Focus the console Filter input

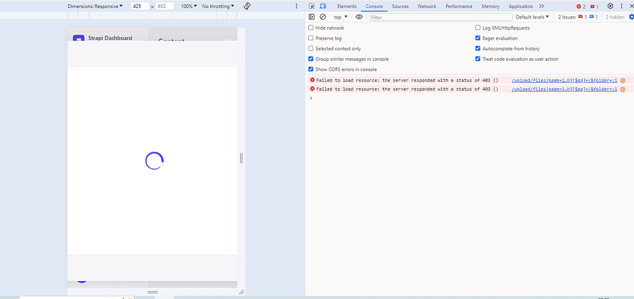(441, 17)
